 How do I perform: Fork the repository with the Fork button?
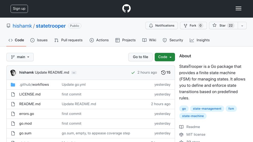(x=193, y=26)
